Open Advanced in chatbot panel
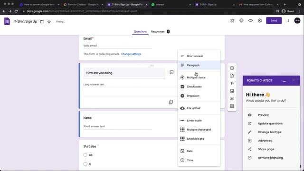 point(265,141)
